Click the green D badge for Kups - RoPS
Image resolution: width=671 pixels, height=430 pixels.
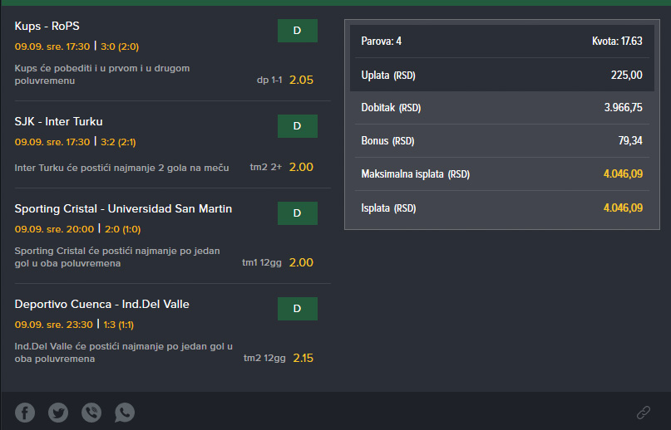pos(298,31)
